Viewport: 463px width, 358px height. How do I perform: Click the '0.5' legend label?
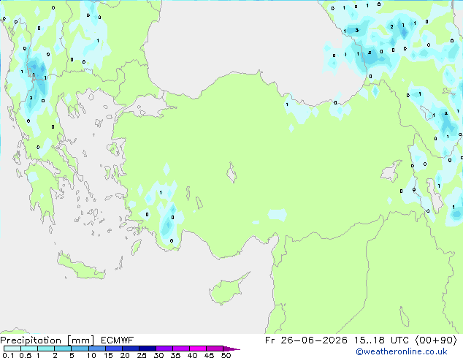tap(26, 355)
